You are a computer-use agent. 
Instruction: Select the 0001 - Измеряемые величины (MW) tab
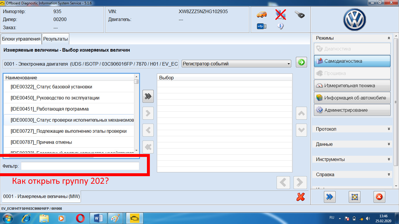point(41,197)
